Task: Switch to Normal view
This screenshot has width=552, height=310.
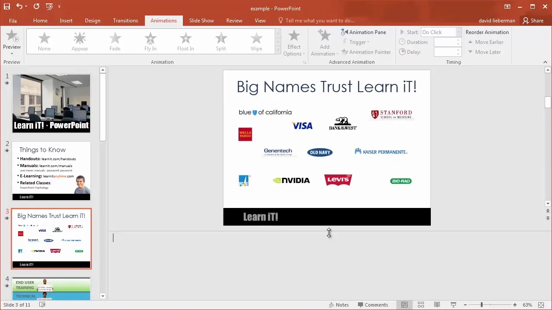Action: point(404,305)
